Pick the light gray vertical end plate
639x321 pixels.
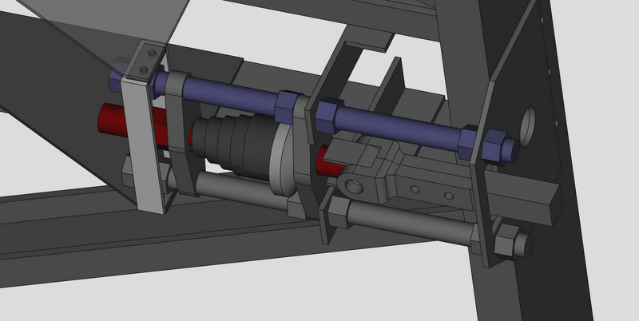tap(142, 145)
